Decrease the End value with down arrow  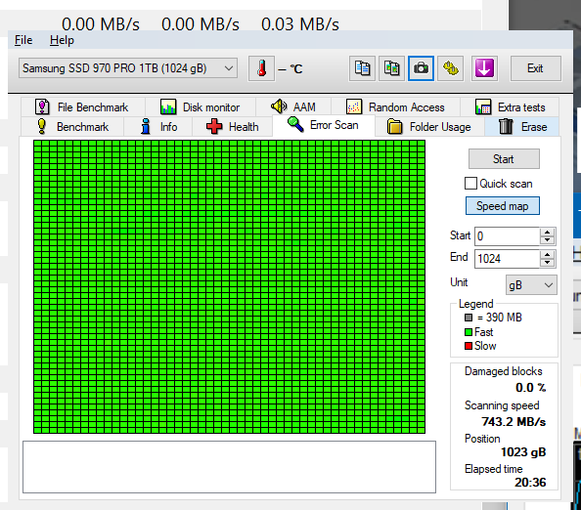click(x=548, y=263)
